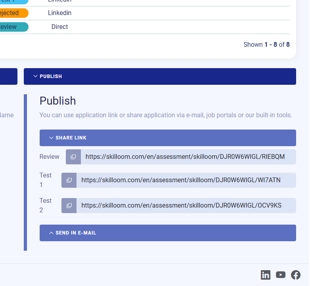This screenshot has width=310, height=286.
Task: Click the 'Shown 1 - 8 of 8' text
Action: [266, 45]
